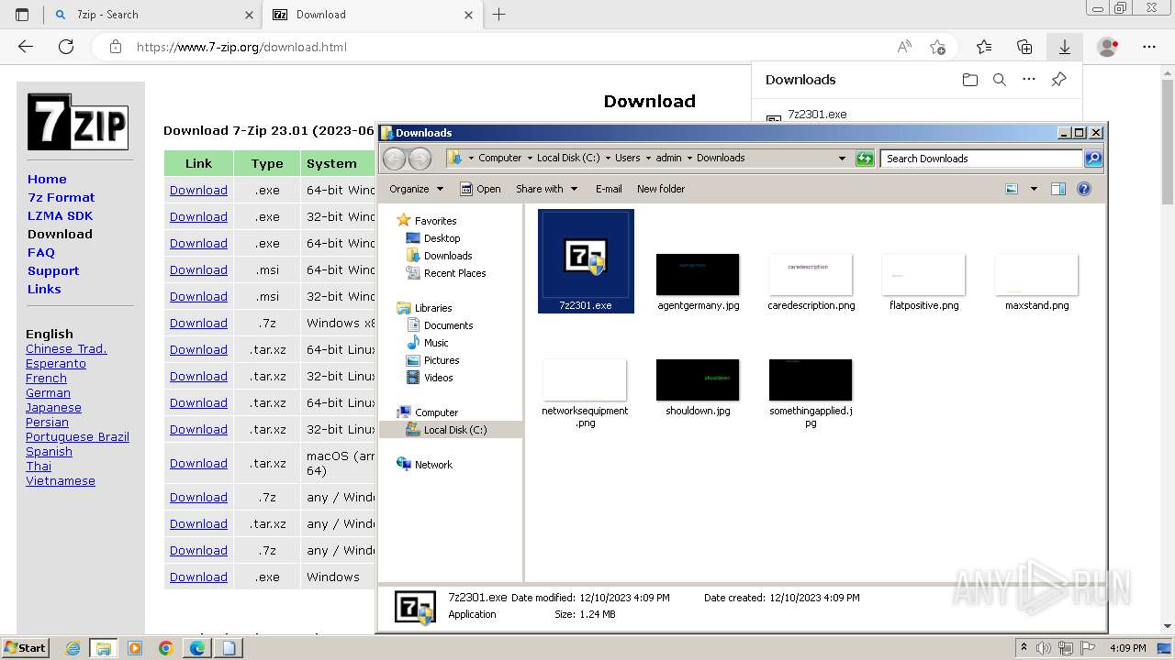Viewport: 1175px width, 660px height.
Task: Select Local Disk (C:) in navigation tree
Action: [455, 430]
